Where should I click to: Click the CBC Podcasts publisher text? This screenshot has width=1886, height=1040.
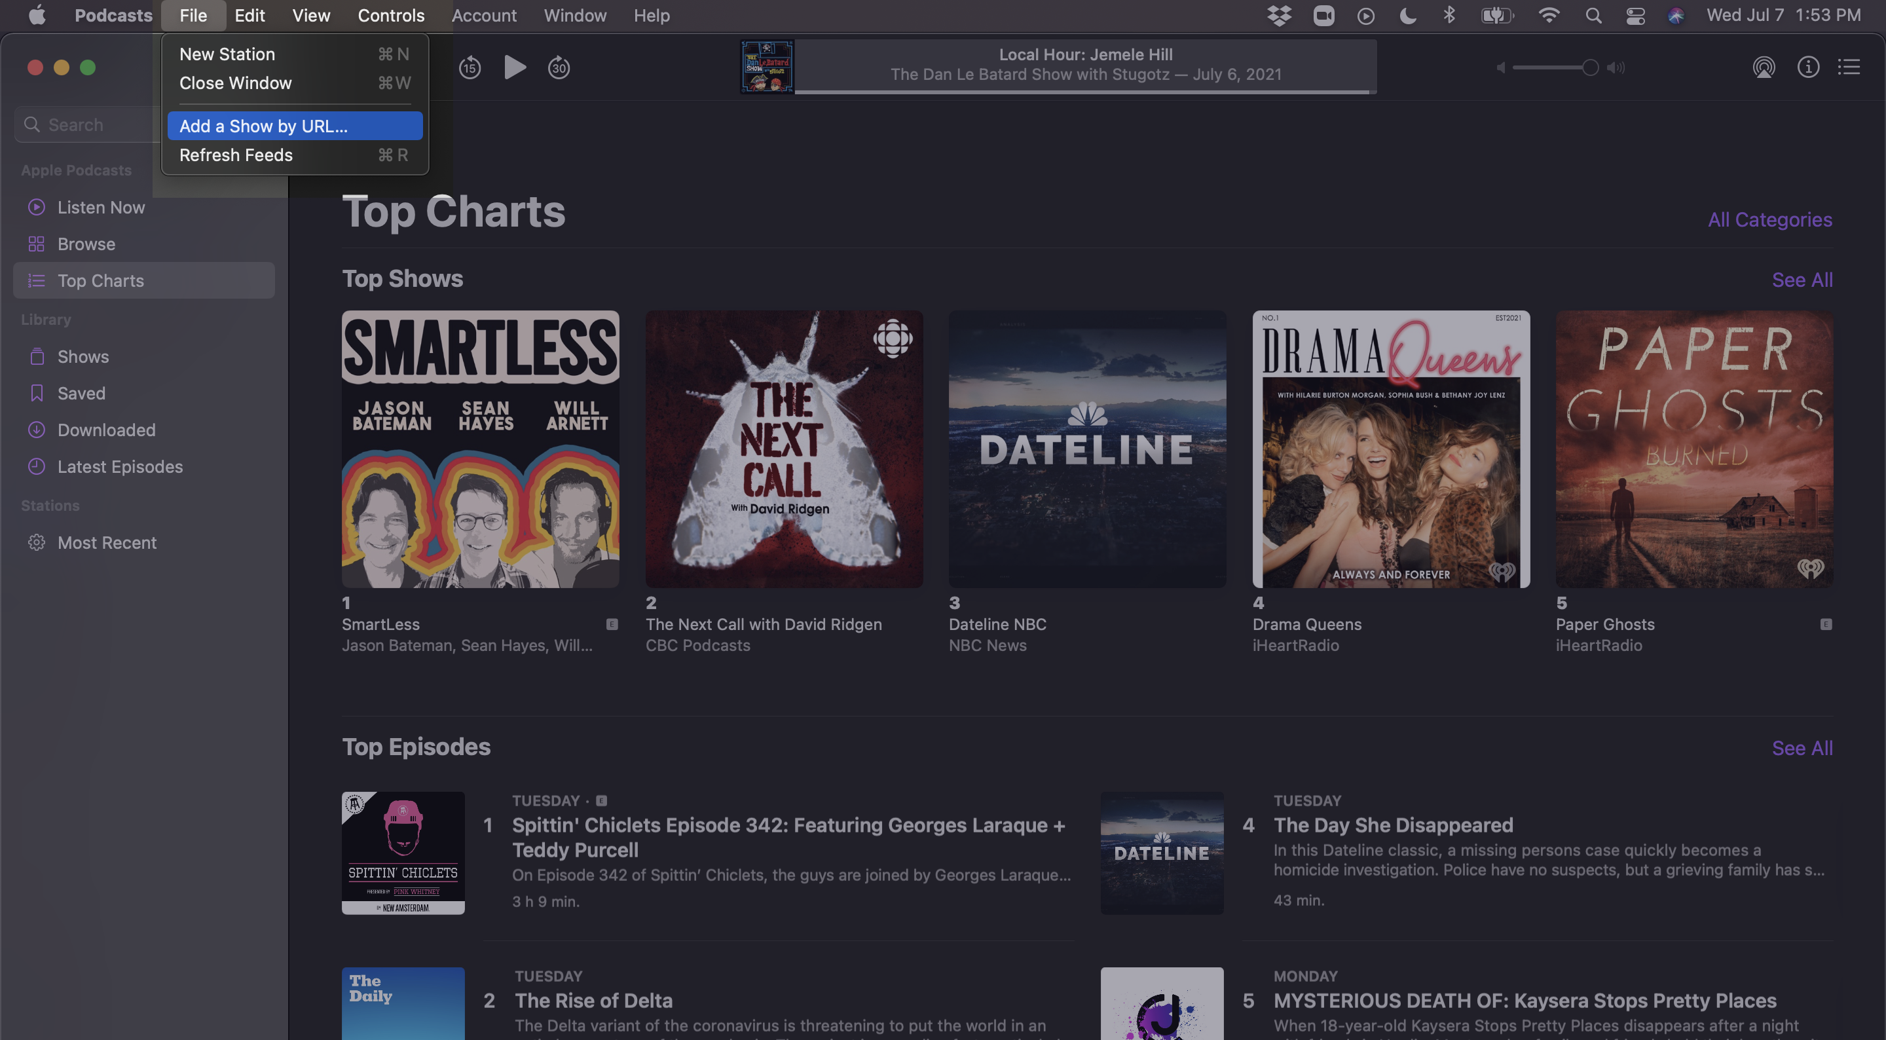coord(697,645)
